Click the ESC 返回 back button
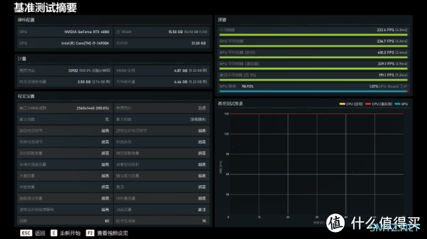 point(33,233)
